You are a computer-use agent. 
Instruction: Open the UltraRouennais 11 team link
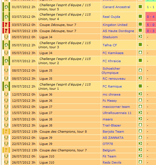117,113
